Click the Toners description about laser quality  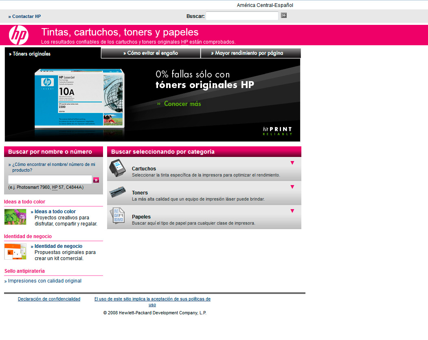(198, 199)
